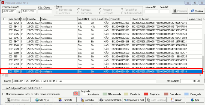Select row with nota fiscal 00015653
Screen dimensions: 205x105
click(102, 64)
